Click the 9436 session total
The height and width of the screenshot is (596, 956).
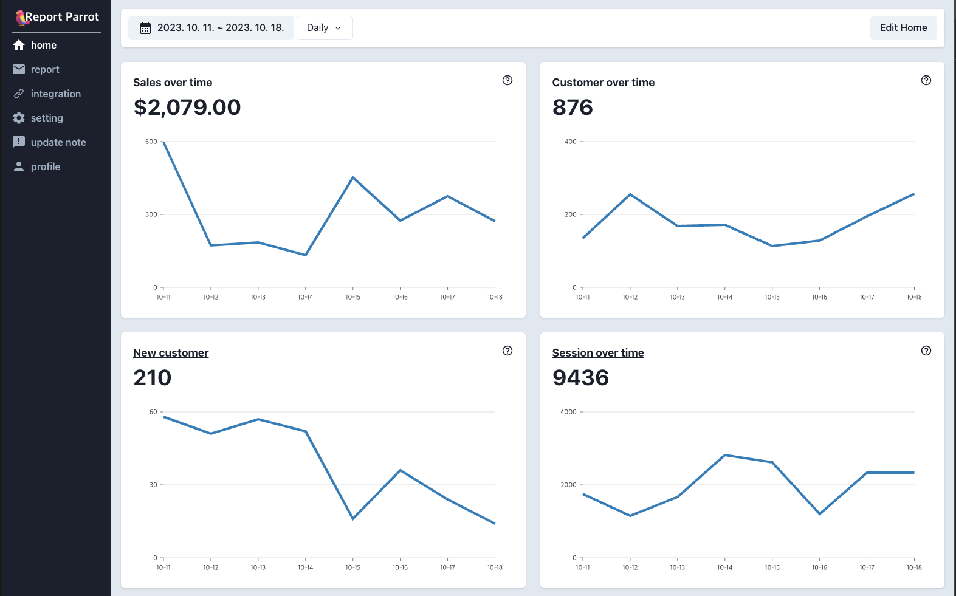pyautogui.click(x=580, y=378)
